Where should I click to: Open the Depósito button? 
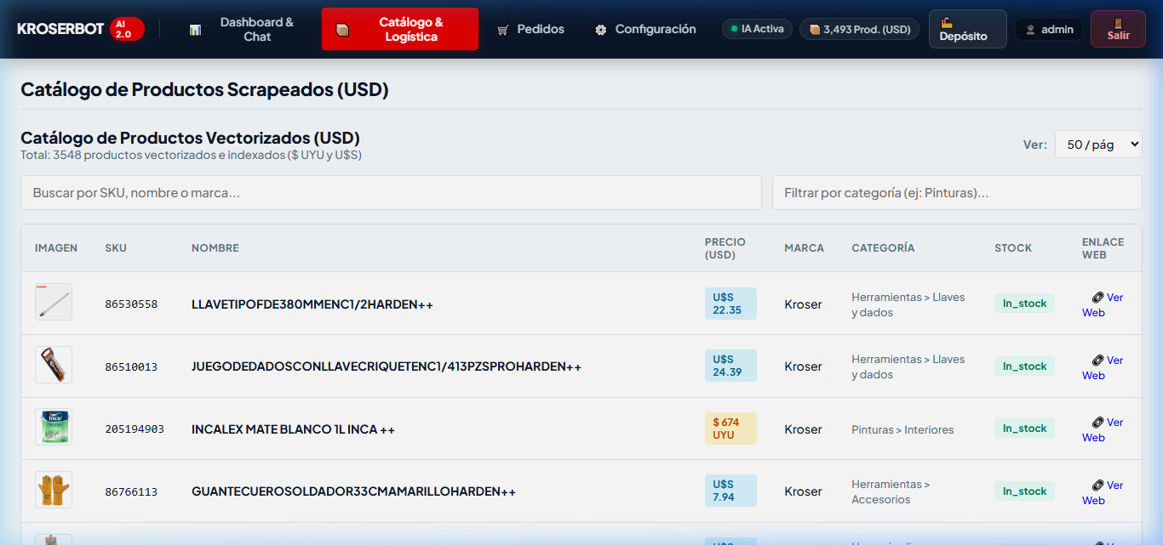click(x=967, y=29)
